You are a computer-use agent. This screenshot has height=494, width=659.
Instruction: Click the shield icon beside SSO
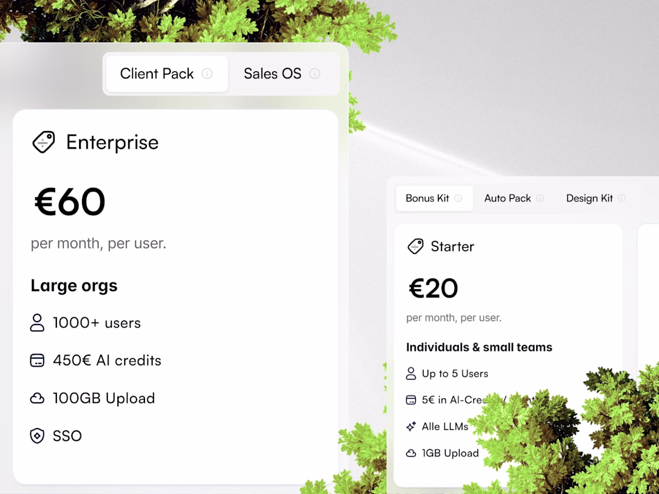pos(37,436)
